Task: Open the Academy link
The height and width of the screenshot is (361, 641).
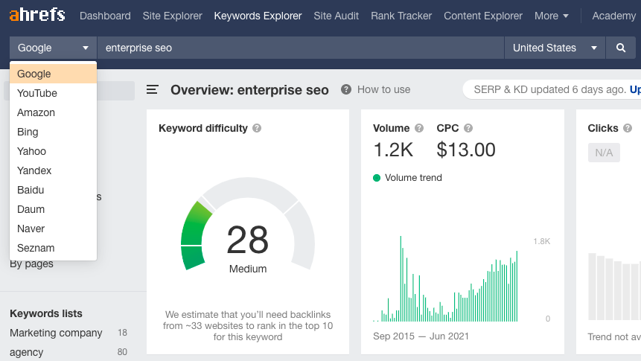Action: [x=613, y=16]
